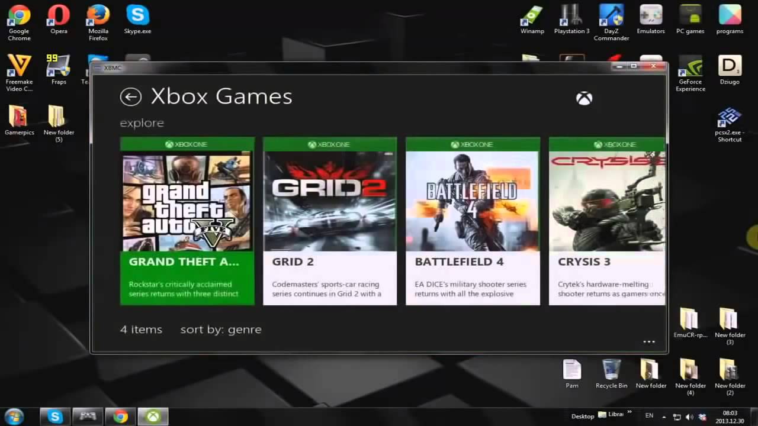The image size is (758, 426).
Task: Click the Xbox logo in the XBMC header
Action: pos(584,98)
